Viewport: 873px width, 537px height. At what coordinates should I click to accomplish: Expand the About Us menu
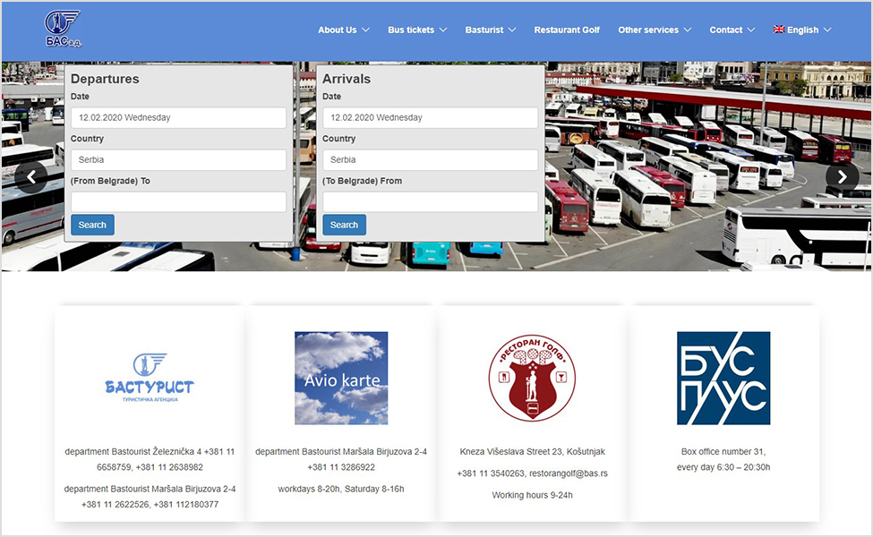(x=343, y=30)
